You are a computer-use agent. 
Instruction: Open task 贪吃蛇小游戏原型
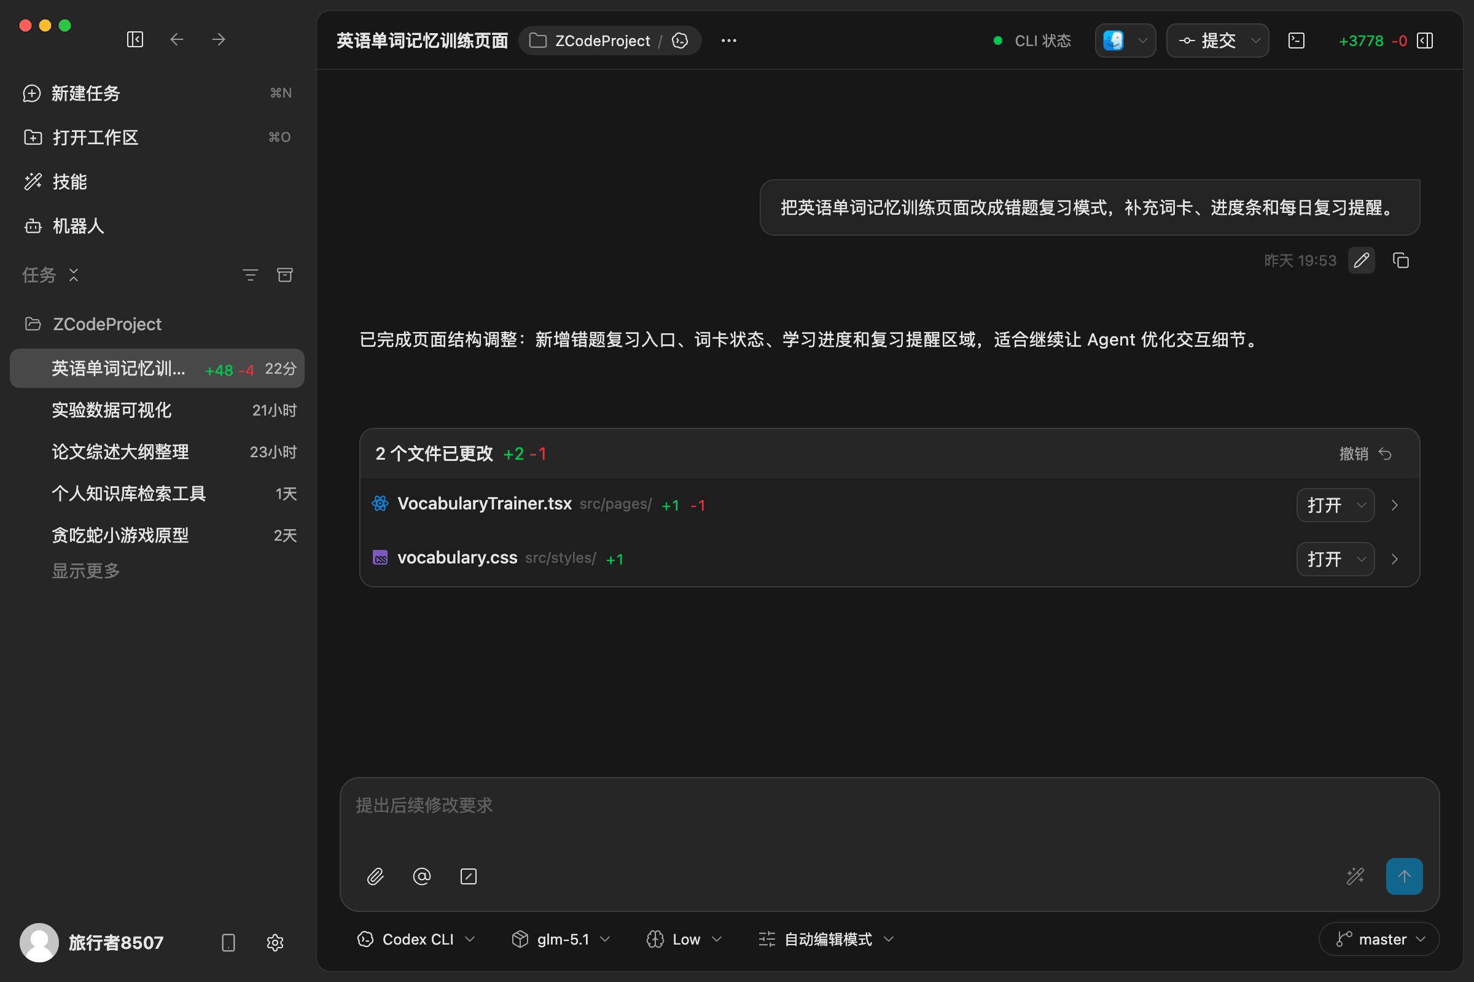click(x=157, y=535)
